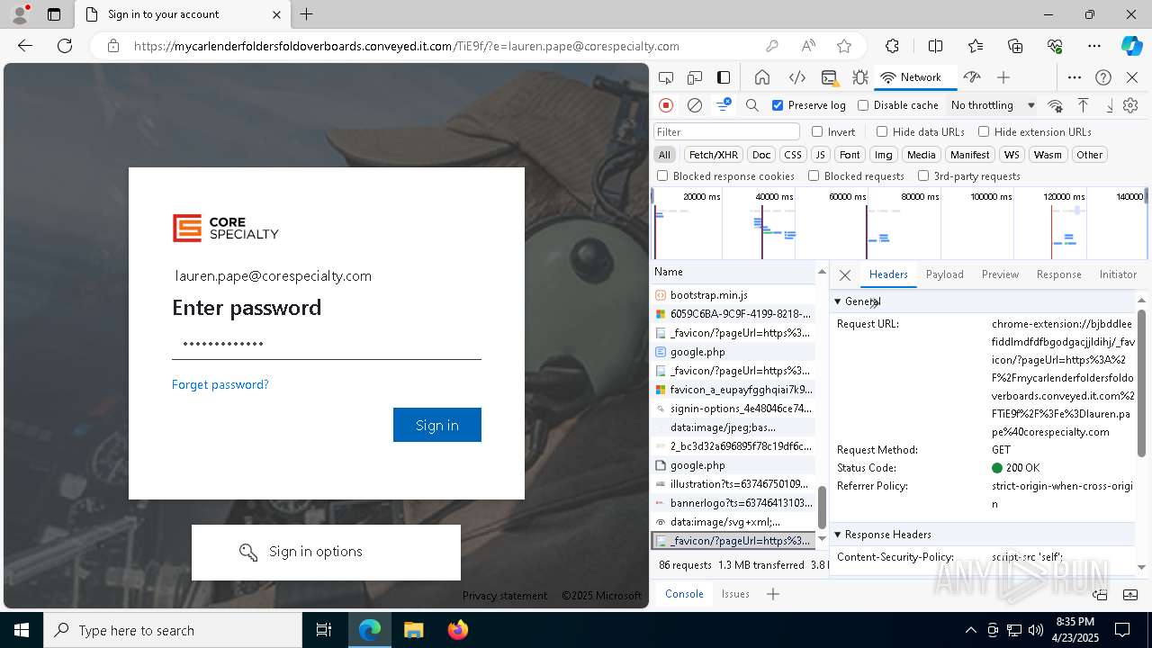Click the request list vertical scrollbar

point(821,507)
